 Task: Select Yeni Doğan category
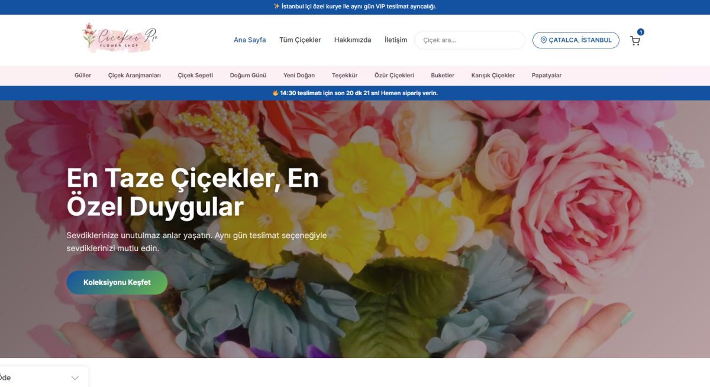coord(299,76)
